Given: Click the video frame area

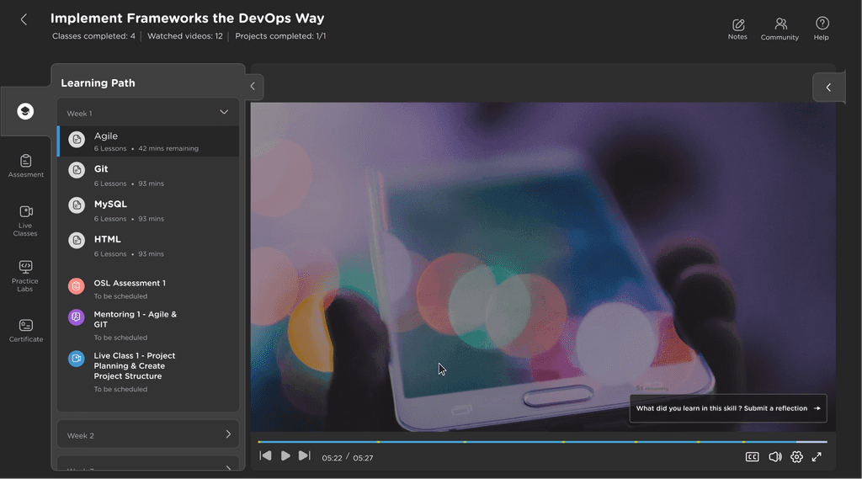Looking at the screenshot, I should 543,267.
